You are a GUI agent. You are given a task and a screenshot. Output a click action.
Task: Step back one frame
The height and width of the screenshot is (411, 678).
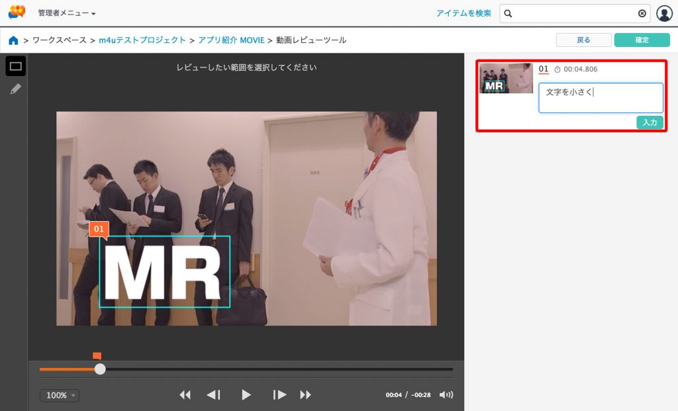point(213,395)
